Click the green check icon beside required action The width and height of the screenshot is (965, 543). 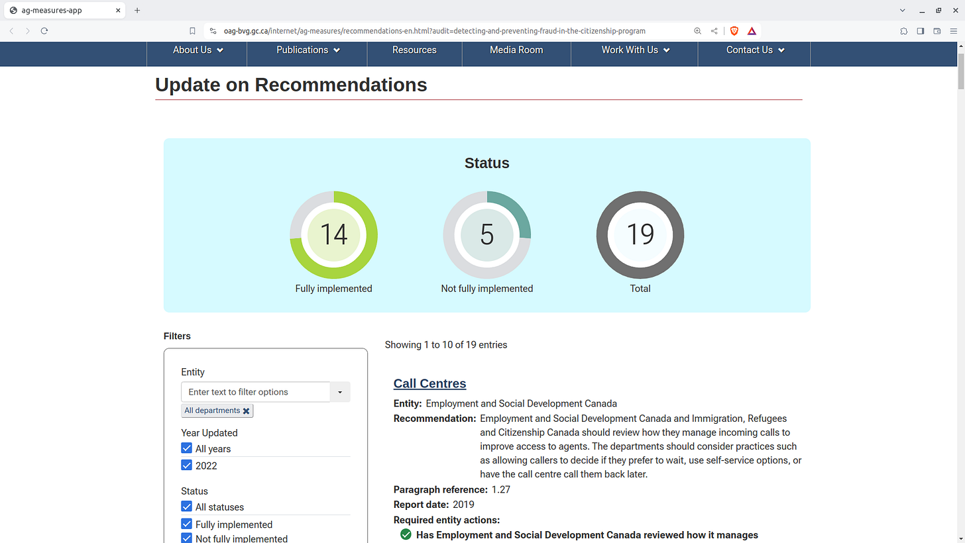click(x=406, y=534)
